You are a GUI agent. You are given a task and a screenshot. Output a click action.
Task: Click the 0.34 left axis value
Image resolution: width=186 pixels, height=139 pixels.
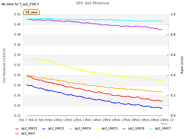click(x=17, y=55)
